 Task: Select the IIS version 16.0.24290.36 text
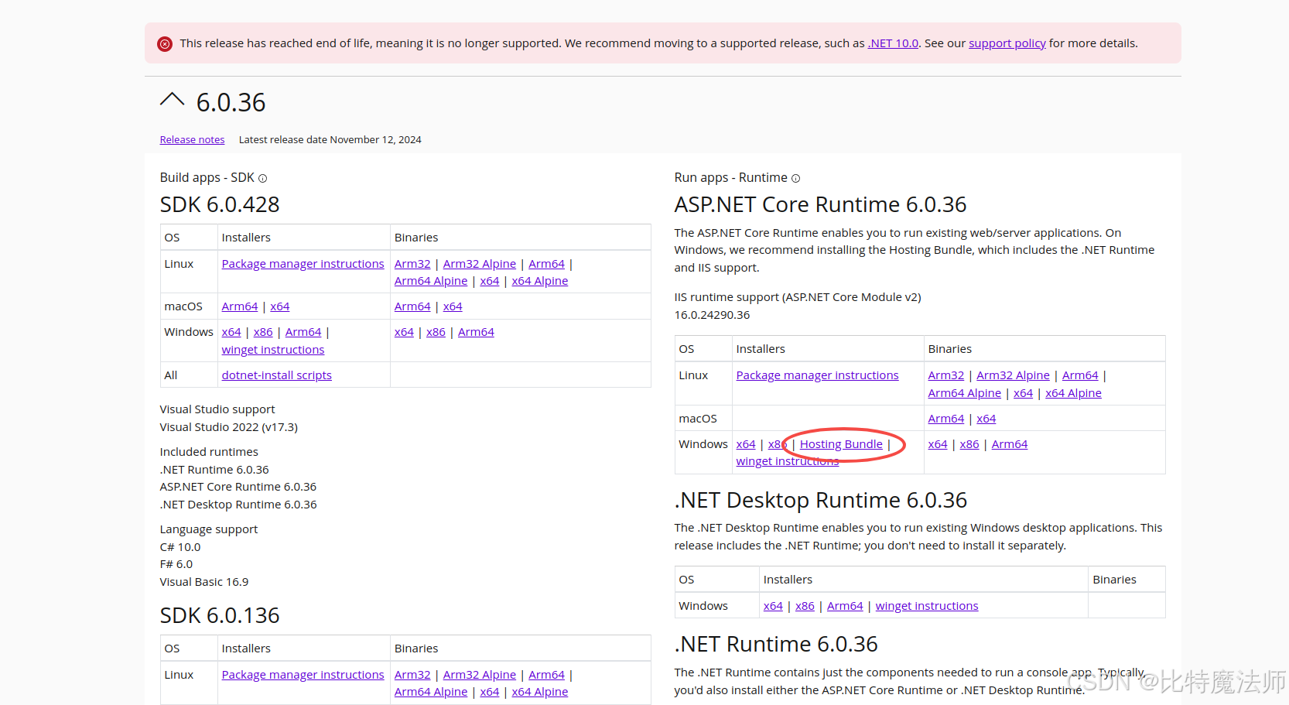click(x=712, y=315)
